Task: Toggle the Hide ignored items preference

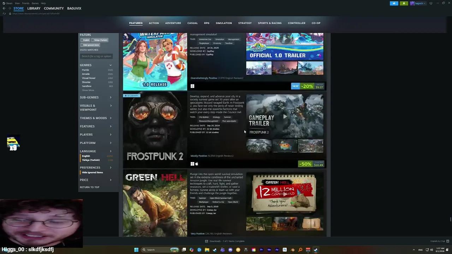Action: (92, 173)
